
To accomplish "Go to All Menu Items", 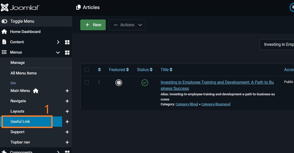I will pyautogui.click(x=23, y=73).
